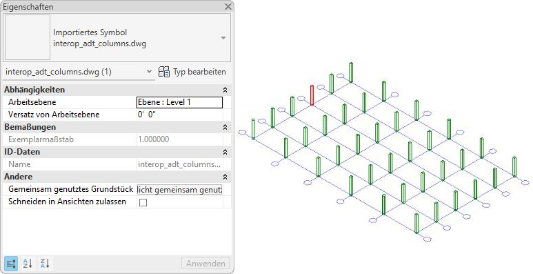Collapse the Abhängigkeiten section
This screenshot has width=533, height=274.
[225, 90]
